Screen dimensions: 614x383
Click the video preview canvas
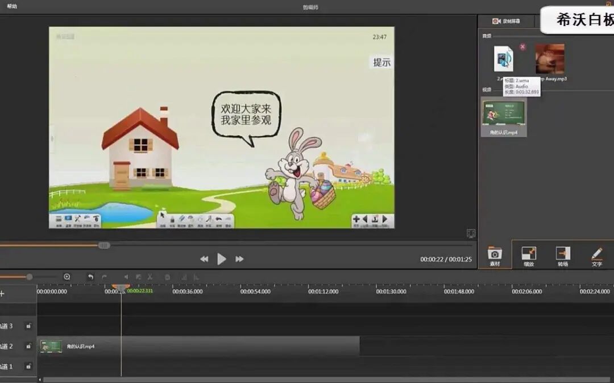click(x=222, y=128)
